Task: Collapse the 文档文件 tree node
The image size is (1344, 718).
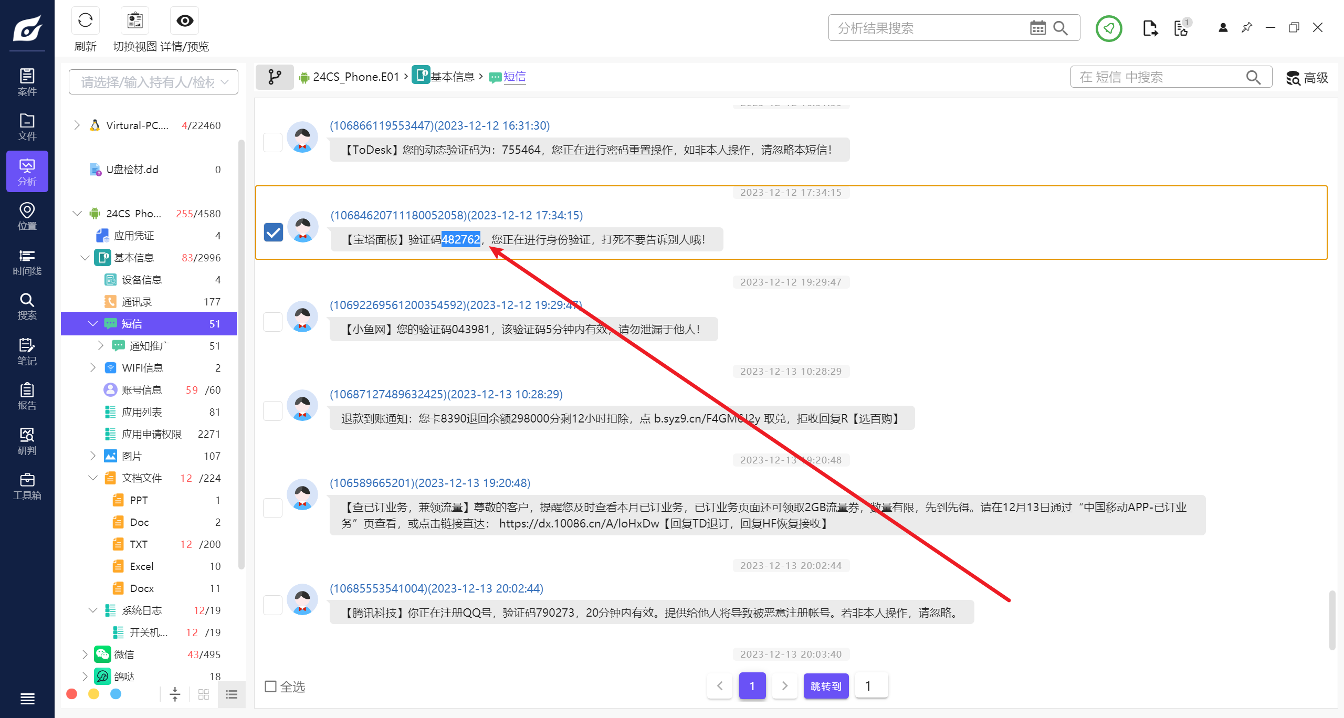Action: (x=93, y=478)
